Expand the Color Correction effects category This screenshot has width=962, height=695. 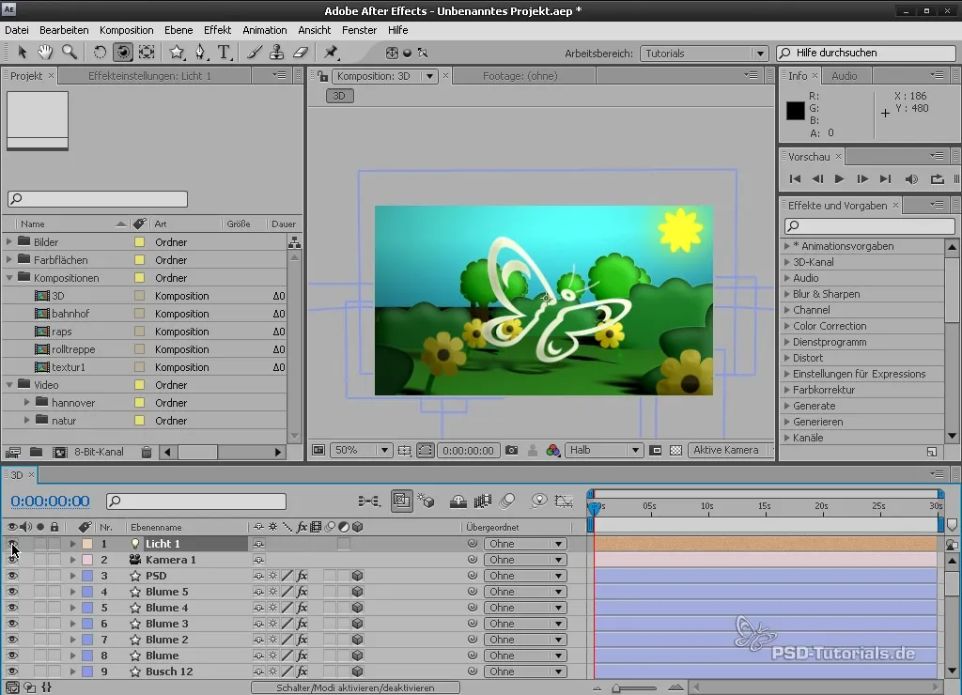[x=787, y=326]
